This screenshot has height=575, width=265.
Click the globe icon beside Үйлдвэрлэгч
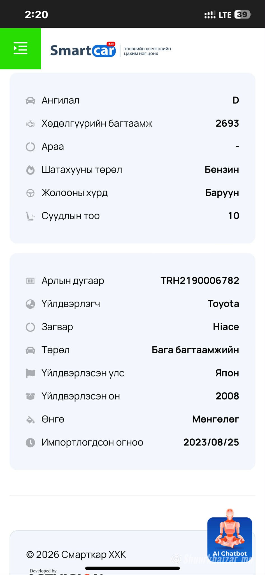(x=30, y=304)
